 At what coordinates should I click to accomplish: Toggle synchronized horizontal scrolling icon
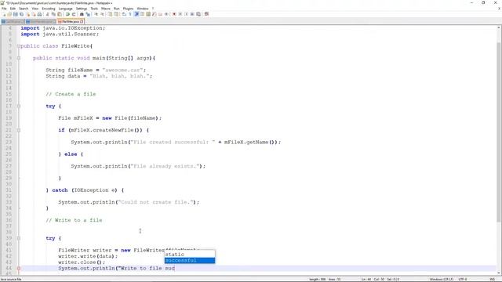click(116, 14)
